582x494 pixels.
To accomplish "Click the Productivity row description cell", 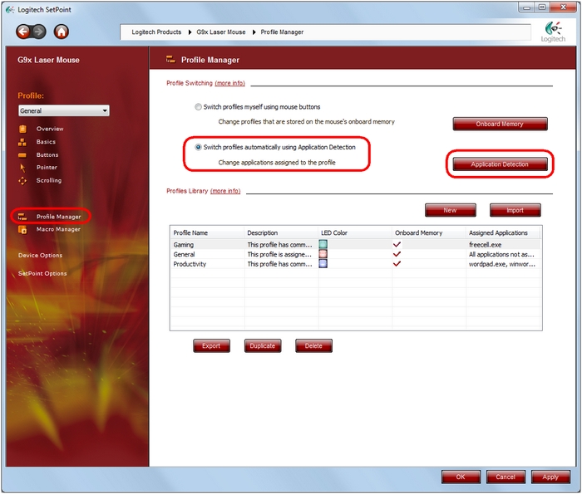I will pyautogui.click(x=280, y=264).
